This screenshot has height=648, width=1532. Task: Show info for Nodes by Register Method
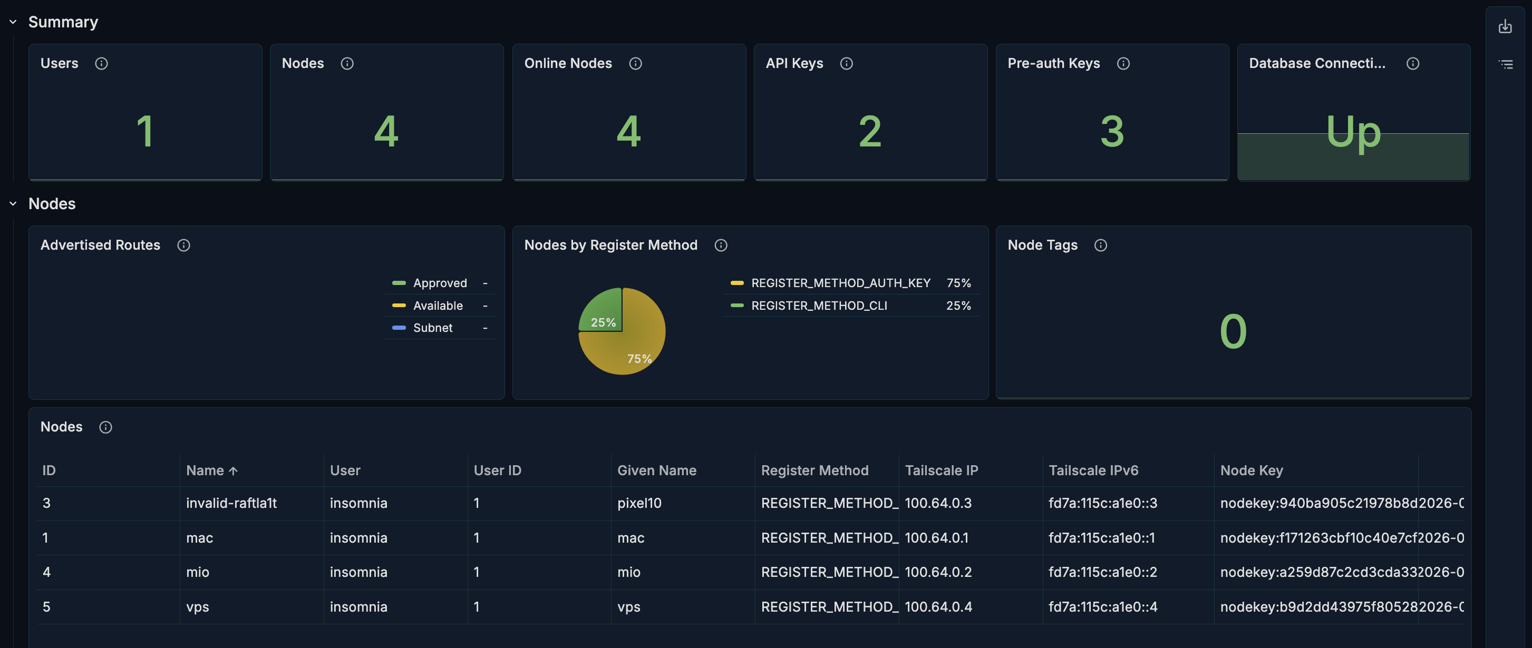tap(721, 246)
